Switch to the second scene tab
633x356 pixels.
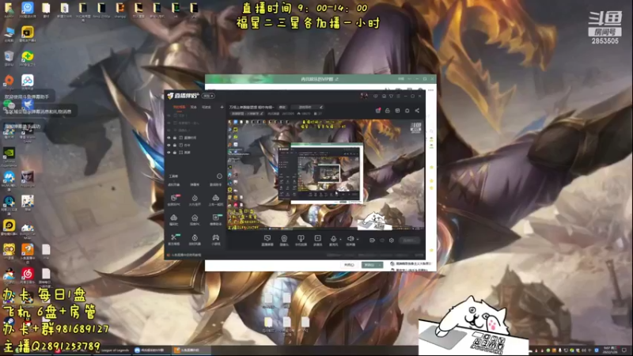point(193,107)
